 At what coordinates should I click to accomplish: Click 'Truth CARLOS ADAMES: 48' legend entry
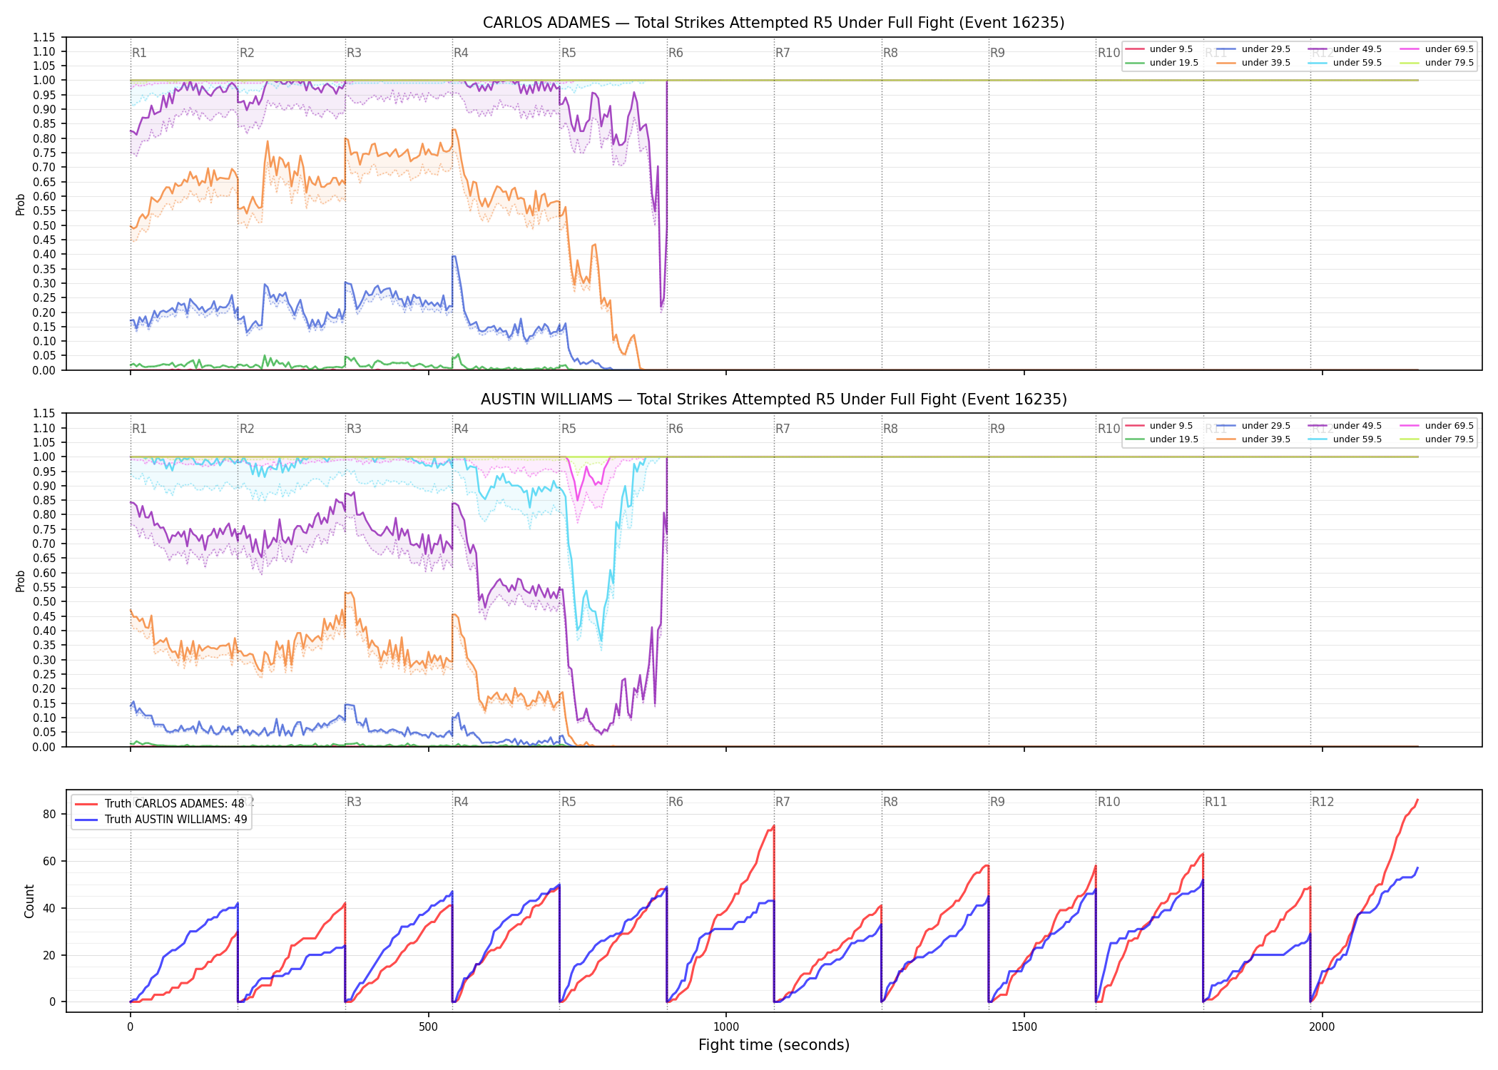click(160, 804)
